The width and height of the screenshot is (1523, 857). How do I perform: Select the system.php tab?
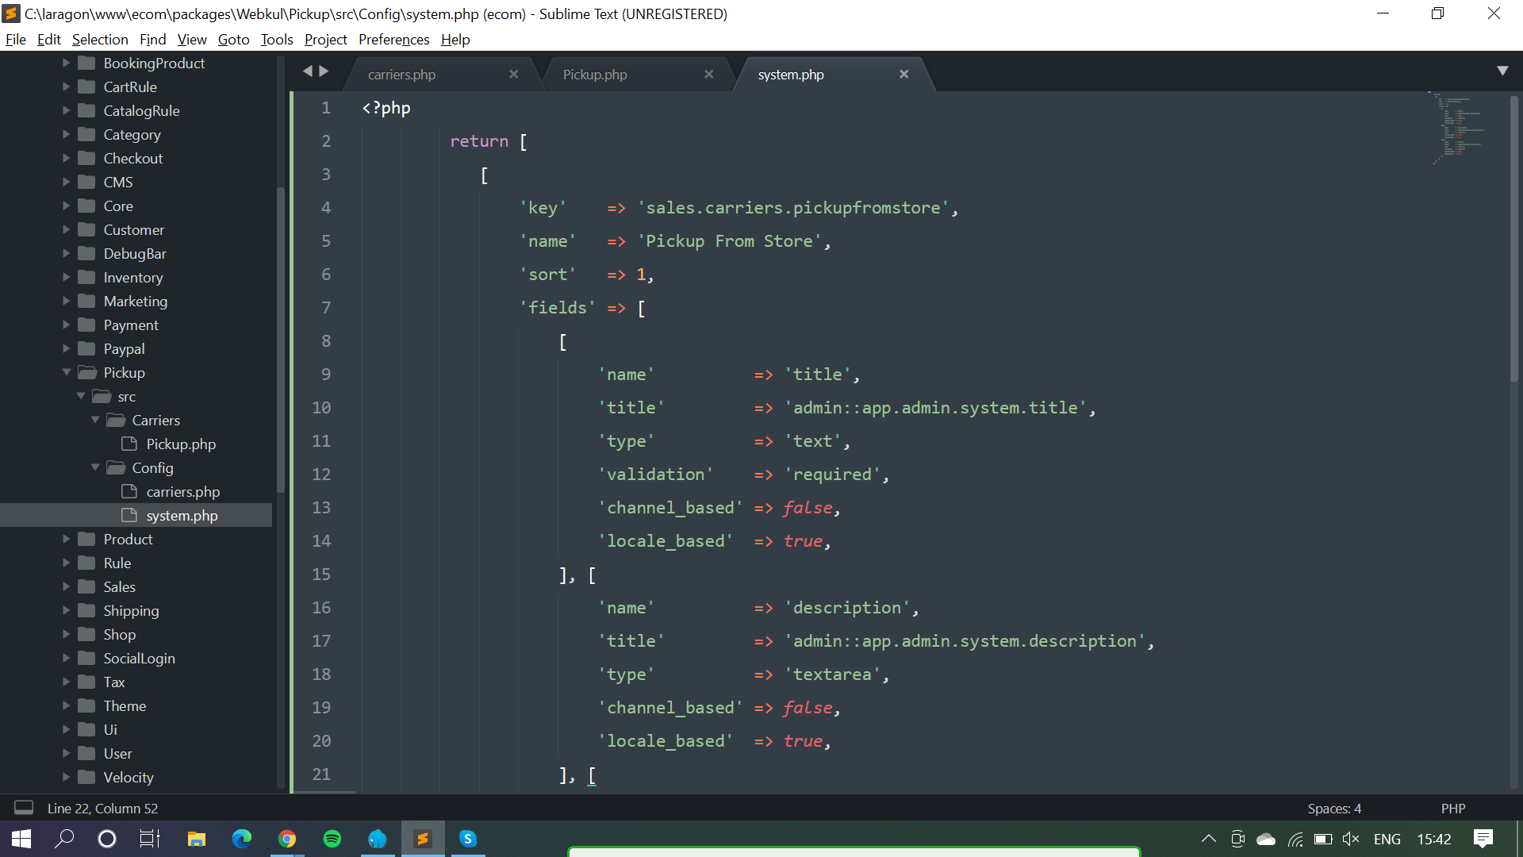click(x=790, y=75)
